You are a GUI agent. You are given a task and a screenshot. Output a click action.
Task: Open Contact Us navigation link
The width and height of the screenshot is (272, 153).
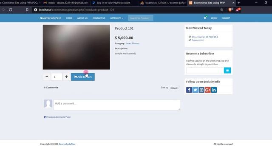point(99,18)
